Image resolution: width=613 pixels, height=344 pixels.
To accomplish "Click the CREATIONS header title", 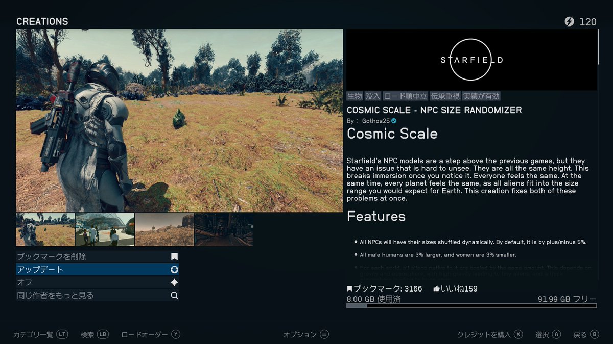I will pos(42,21).
